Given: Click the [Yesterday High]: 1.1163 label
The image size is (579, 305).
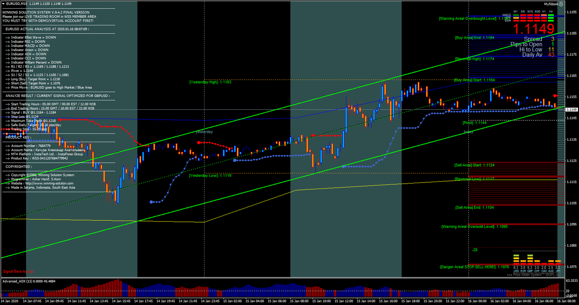Looking at the screenshot, I should coord(210,82).
